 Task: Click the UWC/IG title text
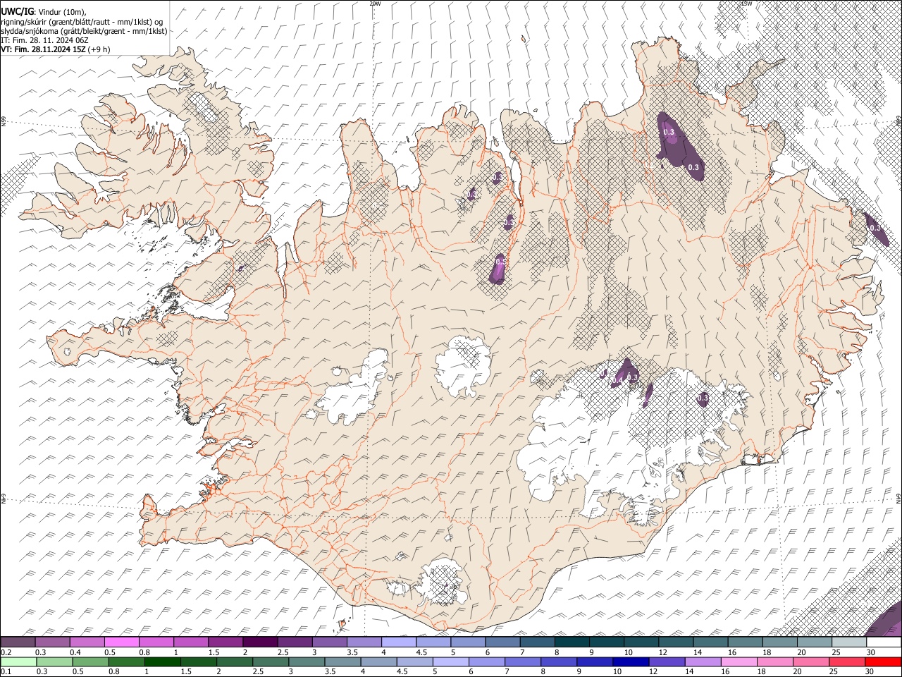17,11
